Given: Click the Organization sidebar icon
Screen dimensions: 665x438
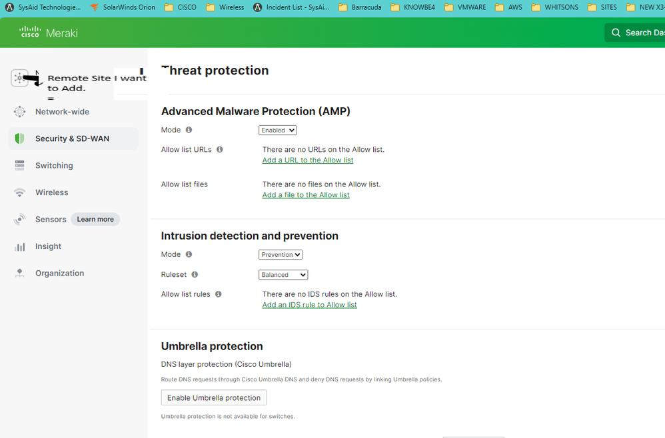Looking at the screenshot, I should pyautogui.click(x=19, y=273).
